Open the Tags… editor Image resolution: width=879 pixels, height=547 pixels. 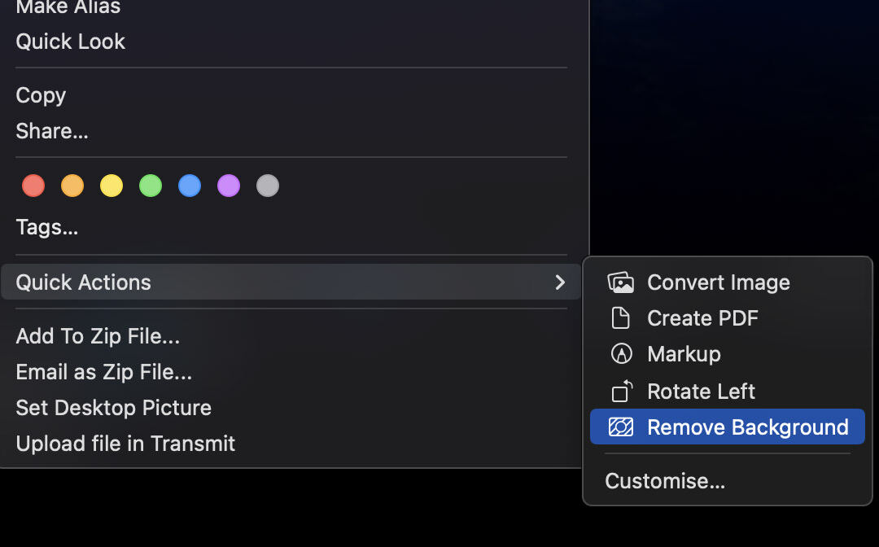[x=47, y=227]
